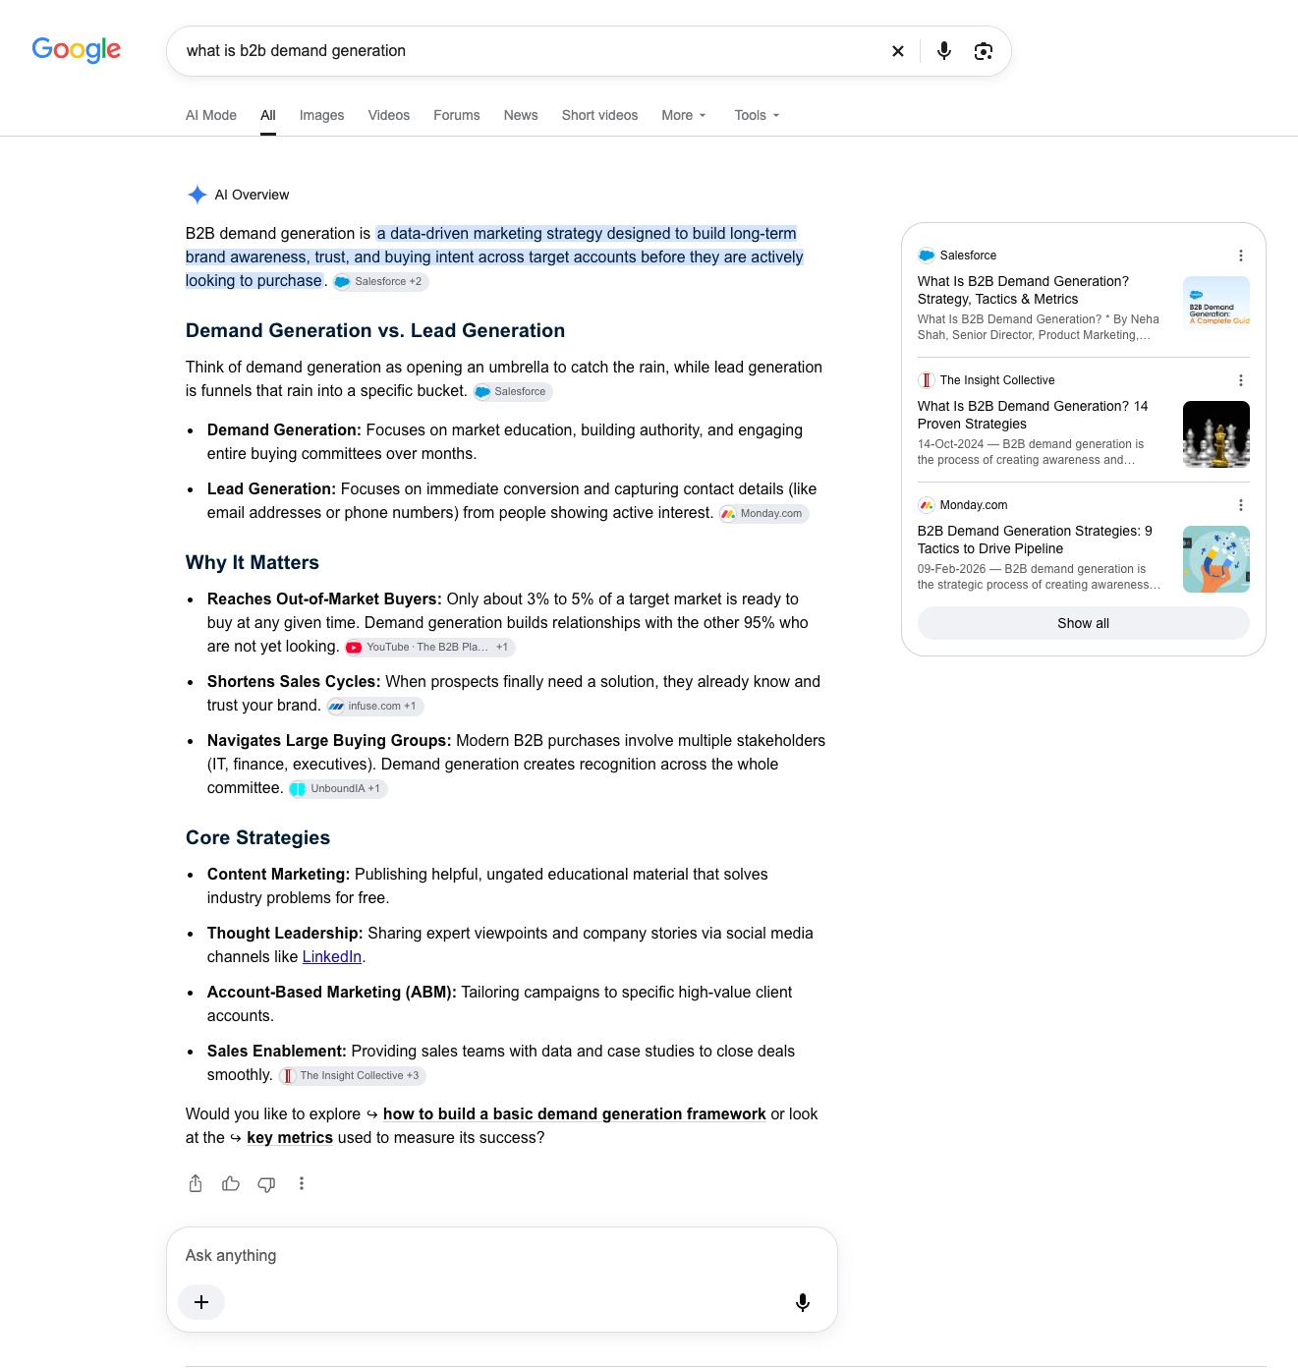Click the 'Shortens Sales Cycles:' bullet text
This screenshot has width=1298, height=1368.
click(294, 682)
